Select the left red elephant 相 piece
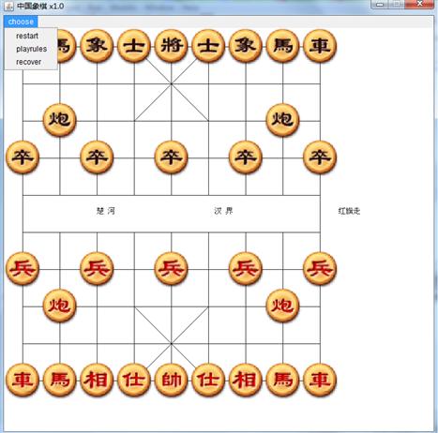The height and width of the screenshot is (433, 438). (97, 380)
